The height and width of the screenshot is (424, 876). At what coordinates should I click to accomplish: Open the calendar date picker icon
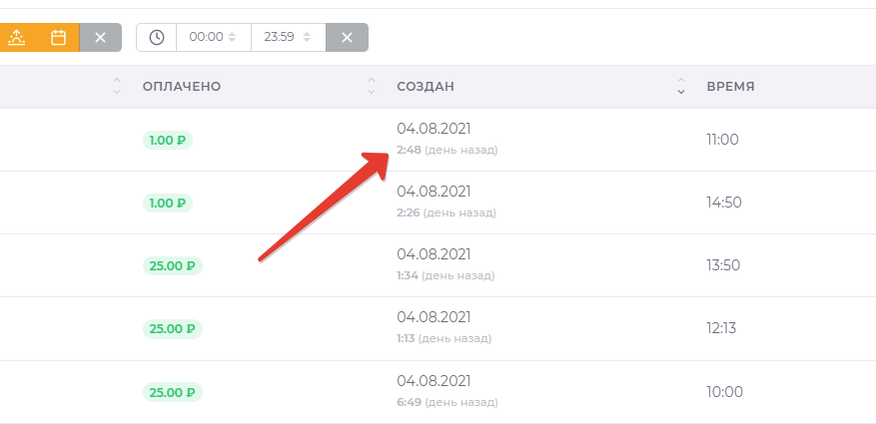59,38
